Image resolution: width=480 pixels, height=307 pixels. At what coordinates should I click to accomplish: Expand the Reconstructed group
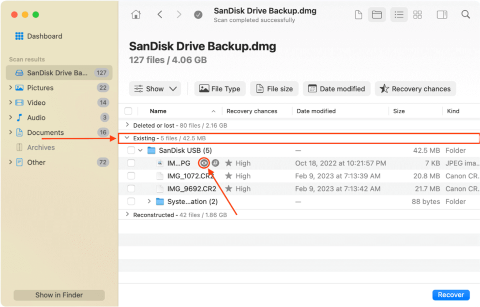(x=128, y=215)
